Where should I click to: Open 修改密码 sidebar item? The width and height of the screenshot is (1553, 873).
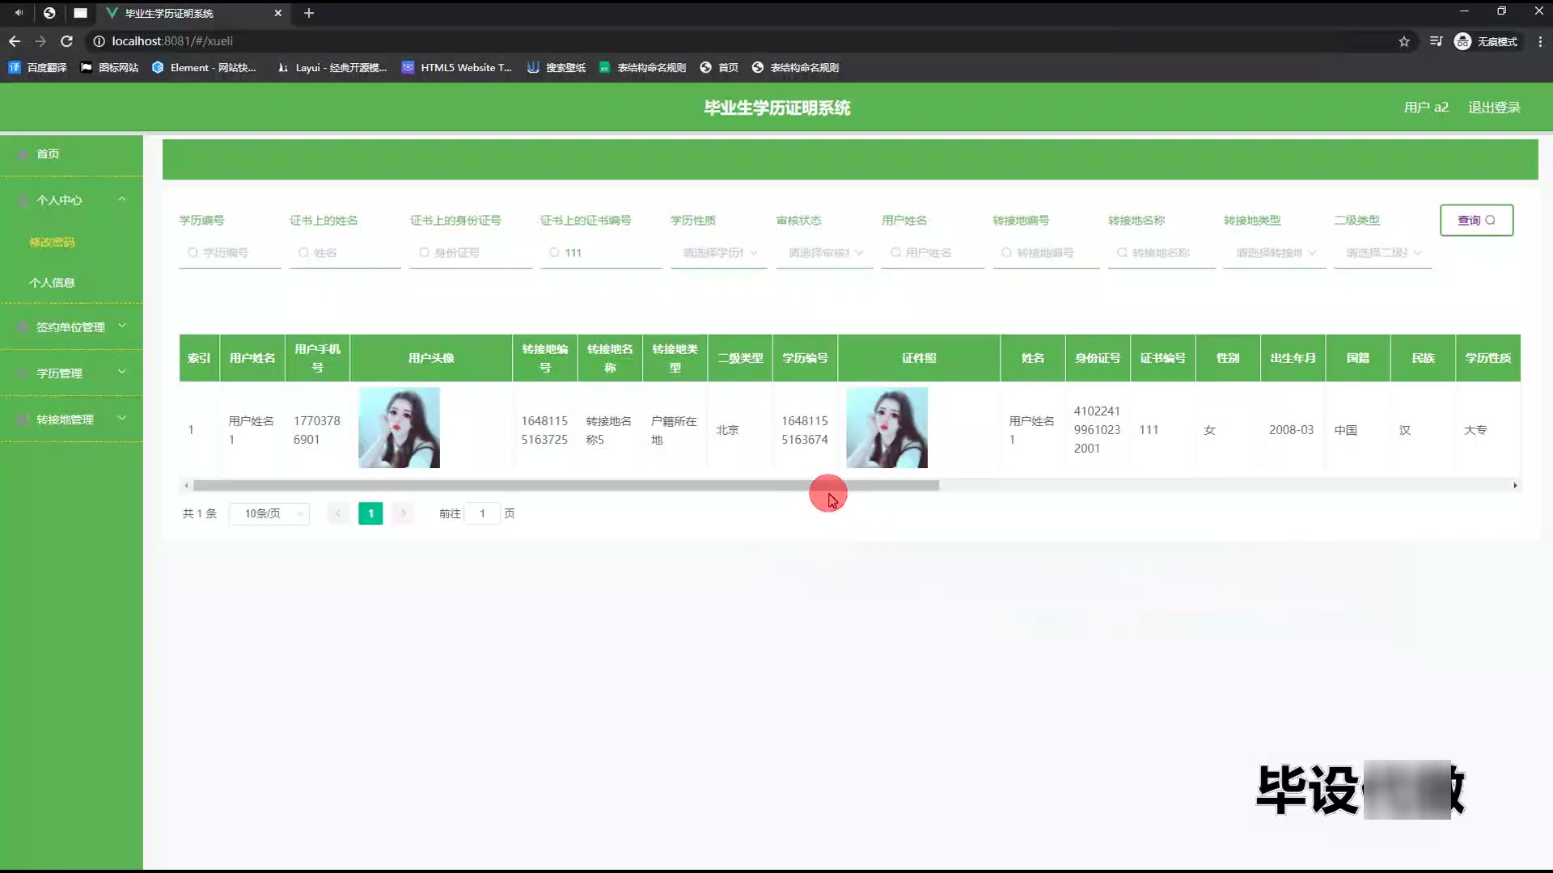[52, 242]
